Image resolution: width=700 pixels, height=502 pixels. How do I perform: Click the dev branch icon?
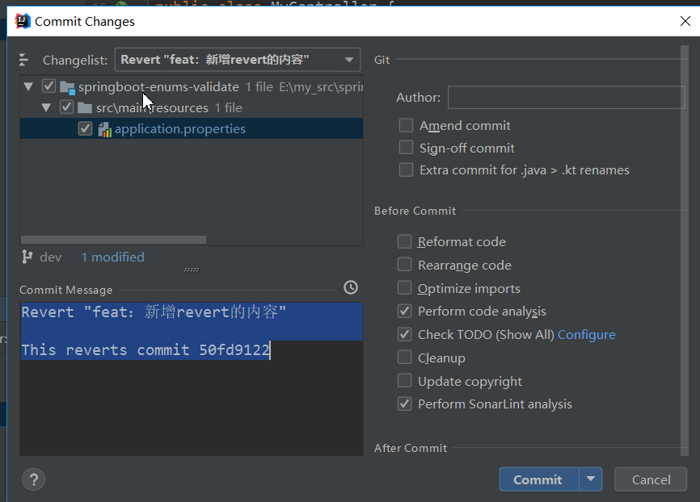click(27, 257)
